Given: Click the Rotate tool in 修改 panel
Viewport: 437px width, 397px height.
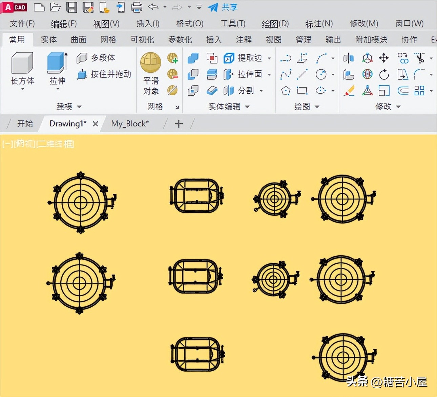Looking at the screenshot, I should point(384,74).
